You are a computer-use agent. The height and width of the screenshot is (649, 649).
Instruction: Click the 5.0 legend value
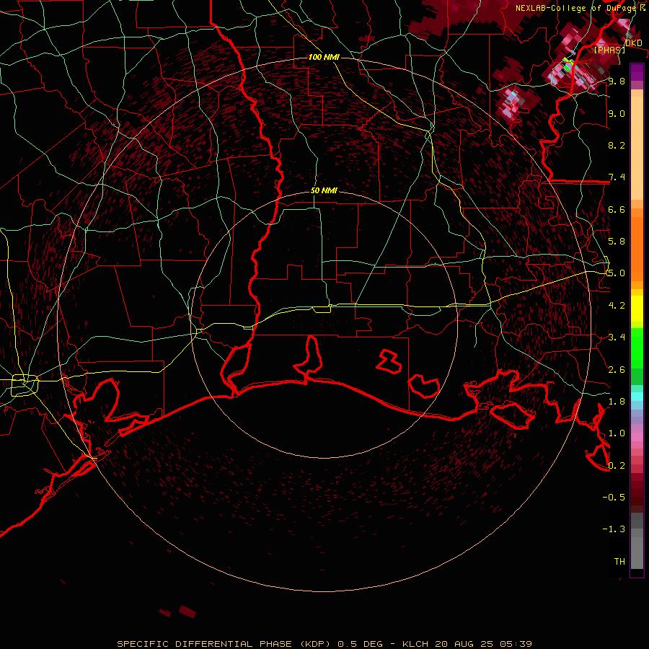click(x=617, y=273)
